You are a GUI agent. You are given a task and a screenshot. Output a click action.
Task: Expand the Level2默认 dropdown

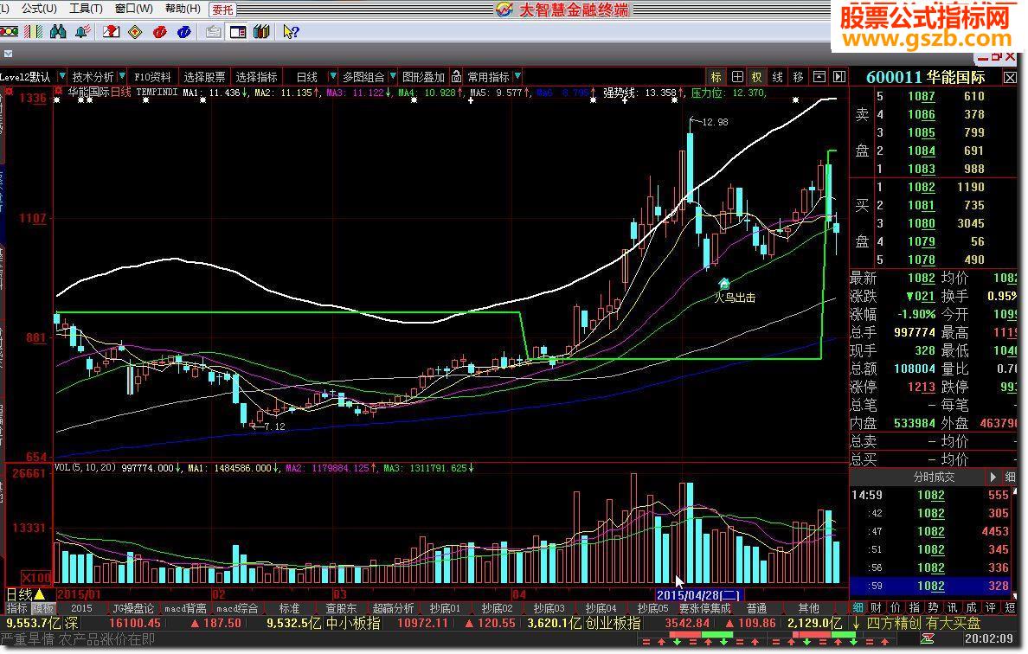[61, 77]
